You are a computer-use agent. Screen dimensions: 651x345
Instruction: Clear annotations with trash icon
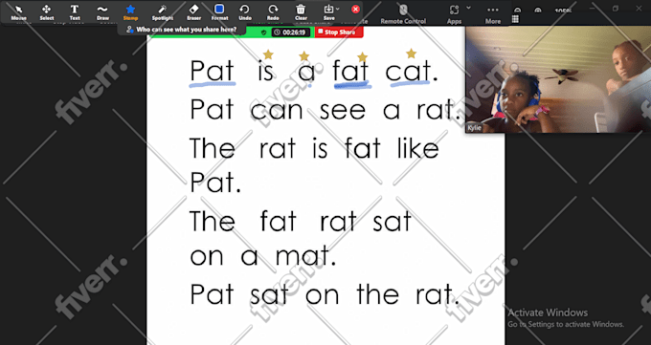coord(301,12)
